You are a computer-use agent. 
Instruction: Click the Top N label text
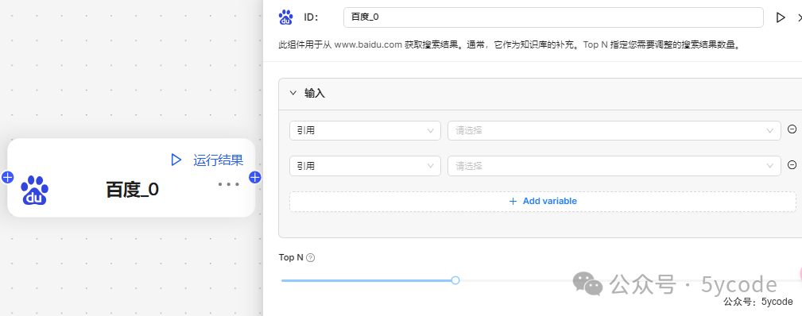coord(291,258)
